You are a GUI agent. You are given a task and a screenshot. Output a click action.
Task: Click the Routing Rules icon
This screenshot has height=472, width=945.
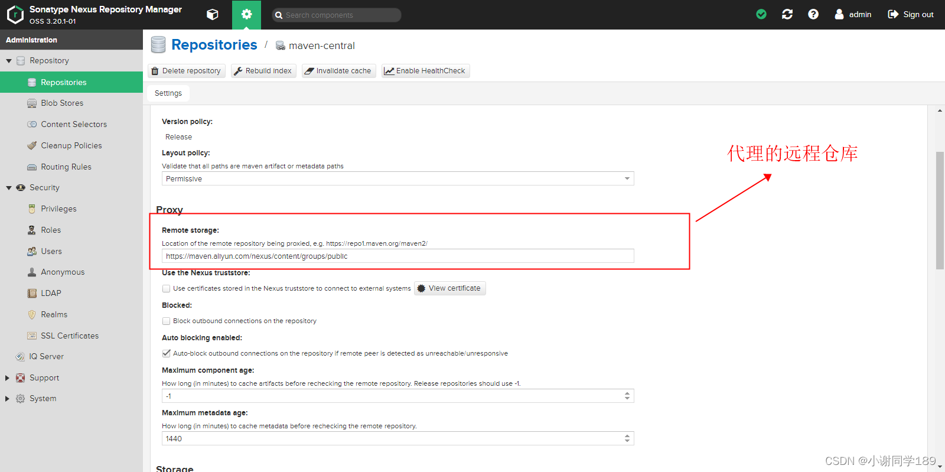(32, 167)
